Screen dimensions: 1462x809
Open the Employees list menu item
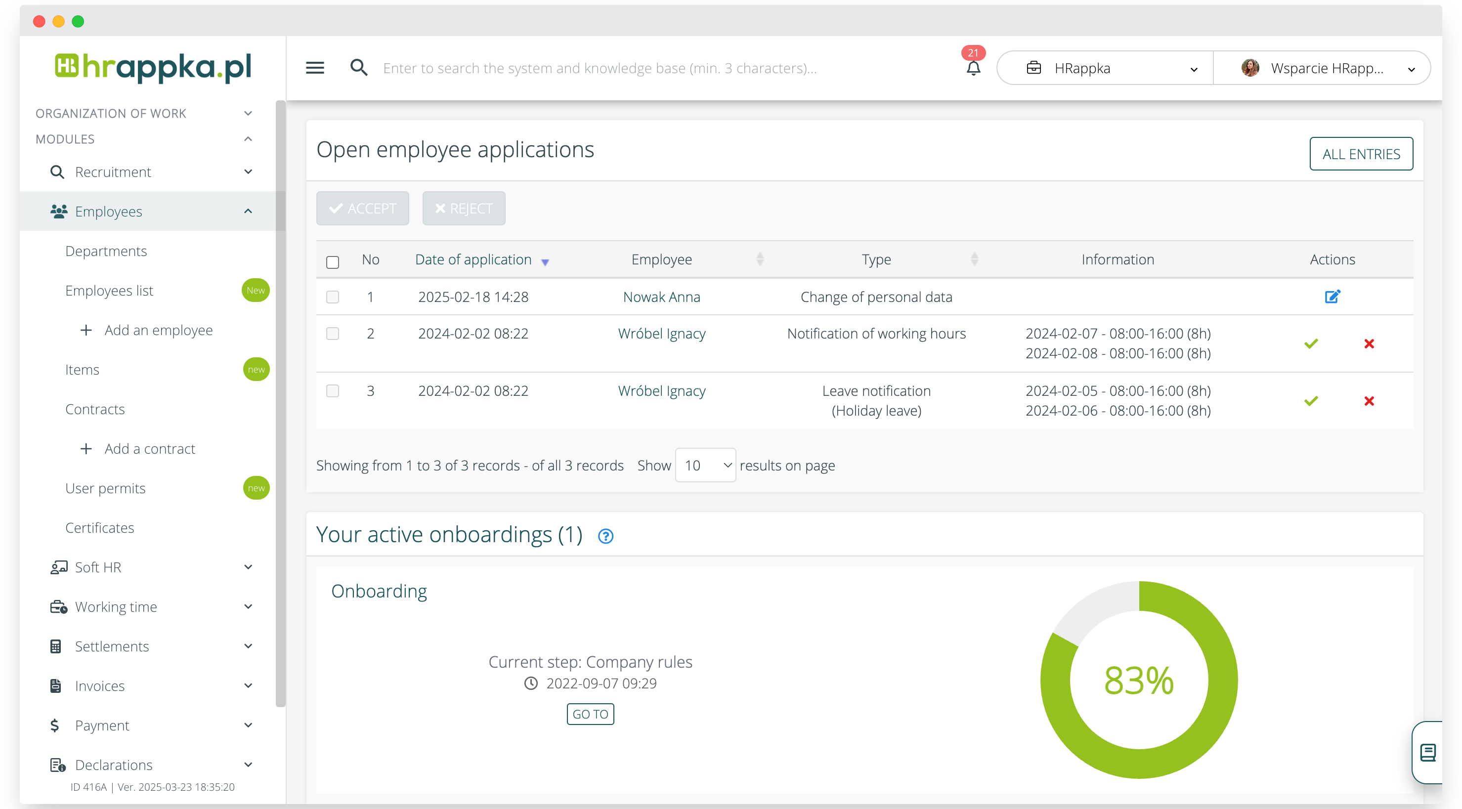pos(110,290)
